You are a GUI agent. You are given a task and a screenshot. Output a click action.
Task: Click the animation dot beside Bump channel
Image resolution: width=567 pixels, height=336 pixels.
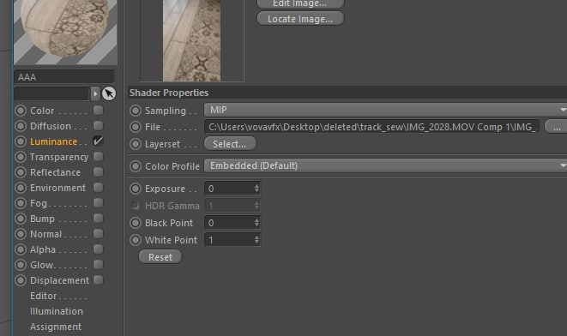point(21,219)
